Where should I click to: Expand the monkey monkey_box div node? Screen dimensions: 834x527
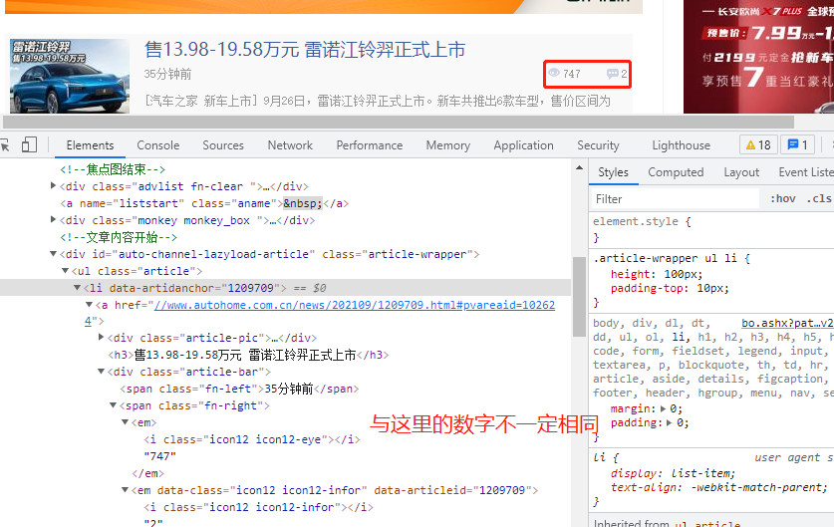coord(53,219)
